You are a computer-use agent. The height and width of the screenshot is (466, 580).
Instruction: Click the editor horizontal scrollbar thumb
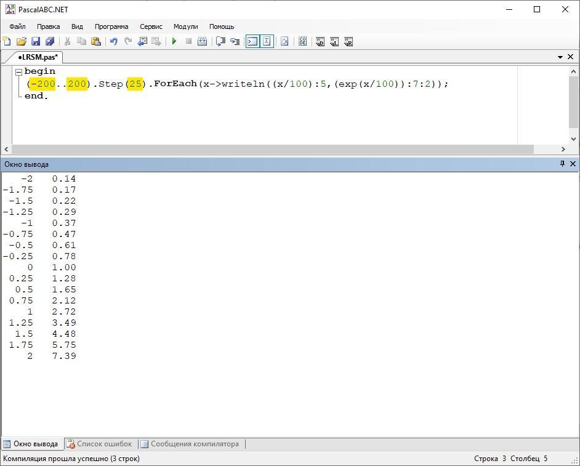tap(273, 149)
